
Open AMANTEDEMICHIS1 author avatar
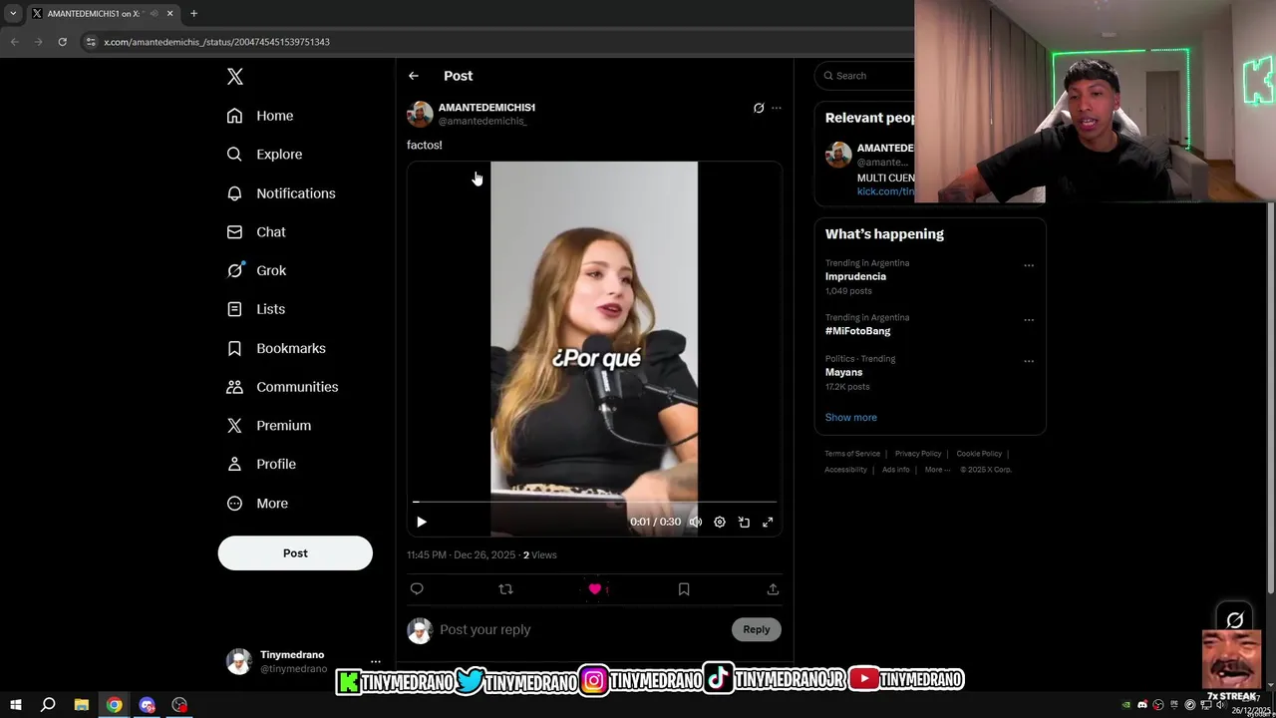coord(420,114)
